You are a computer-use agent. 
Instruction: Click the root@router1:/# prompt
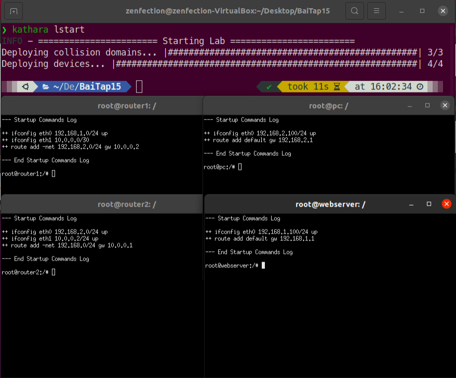(25, 174)
